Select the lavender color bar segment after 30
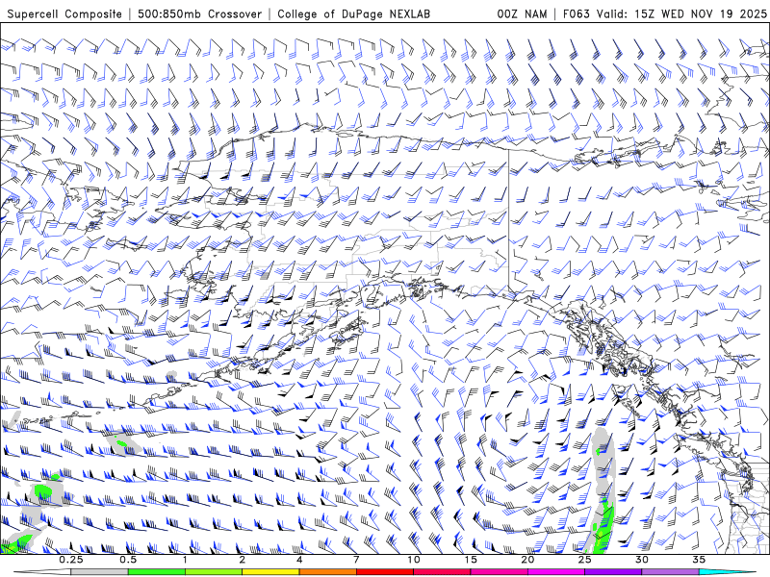 point(670,572)
